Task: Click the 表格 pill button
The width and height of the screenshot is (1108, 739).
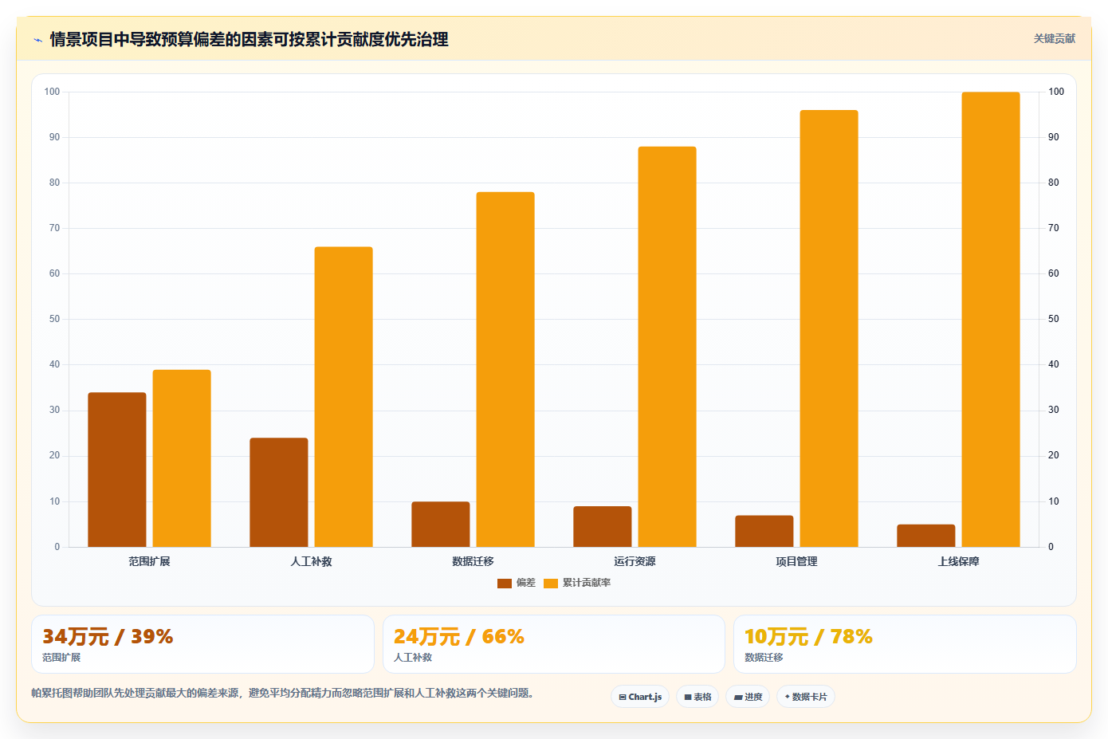Action: click(x=697, y=697)
